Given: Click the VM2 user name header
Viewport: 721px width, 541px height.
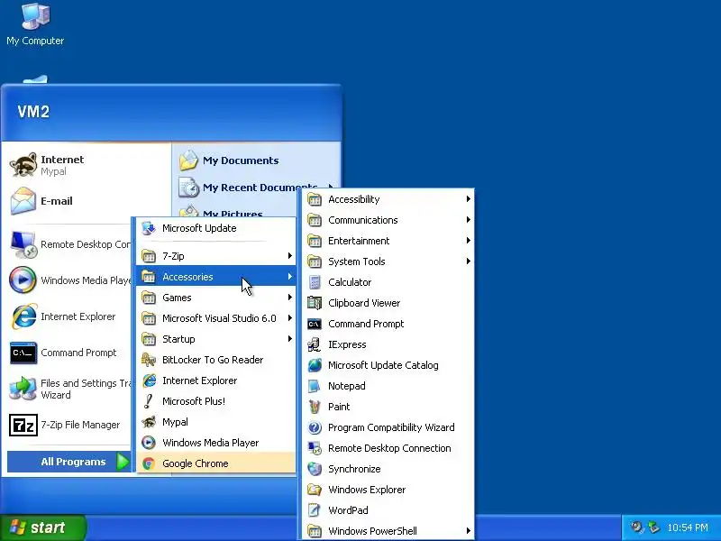Looking at the screenshot, I should coord(33,112).
